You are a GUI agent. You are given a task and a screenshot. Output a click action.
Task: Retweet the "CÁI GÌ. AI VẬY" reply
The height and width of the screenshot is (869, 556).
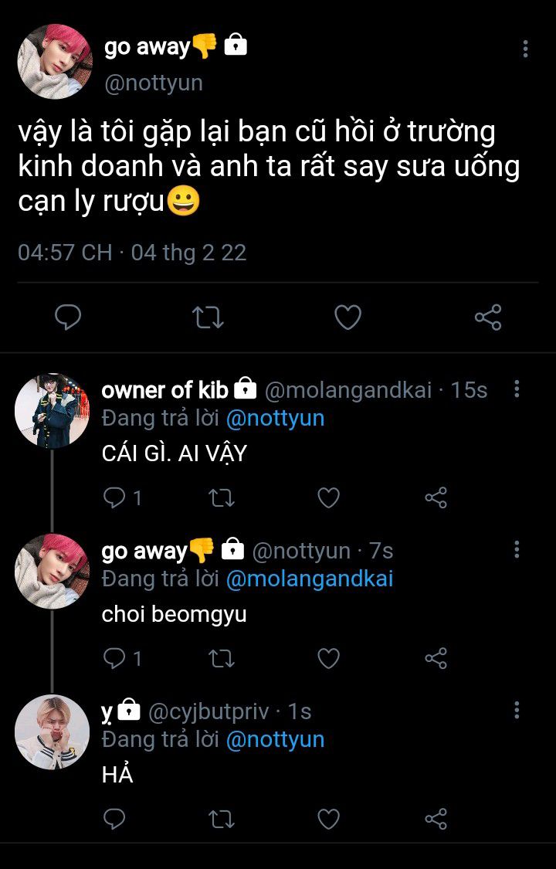pos(222,498)
